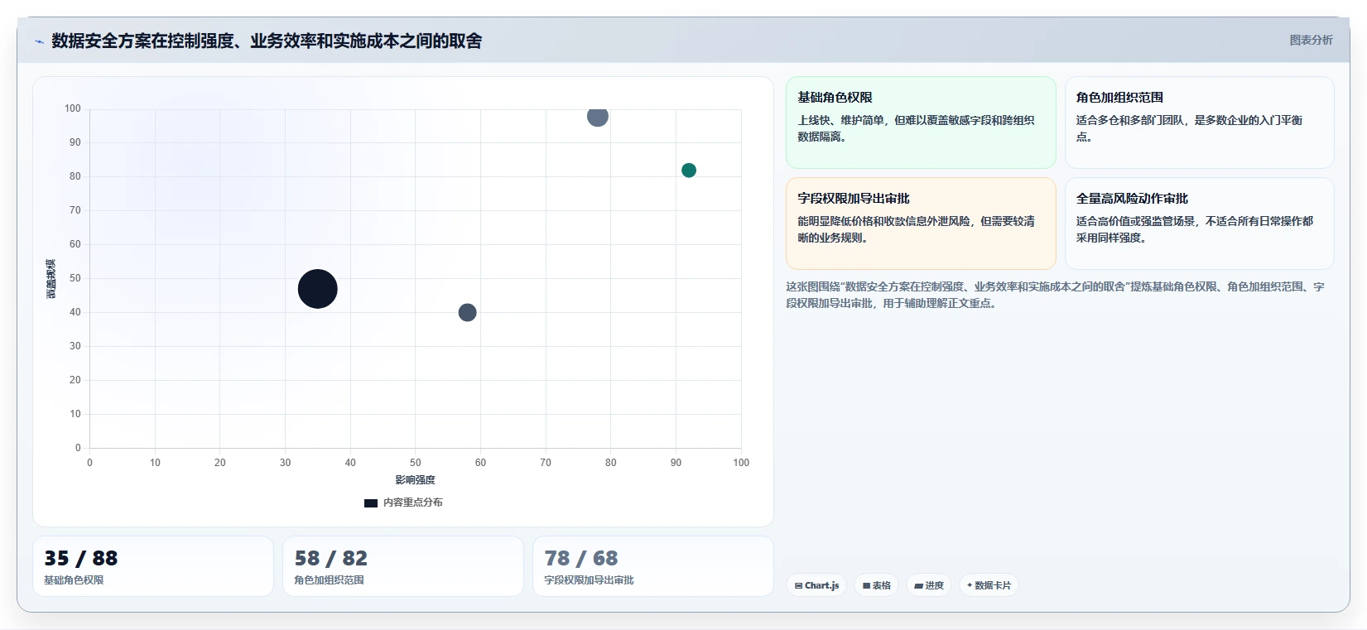Click the 基础角色权限 caption under 35 / 88
This screenshot has width=1367, height=630.
74,580
